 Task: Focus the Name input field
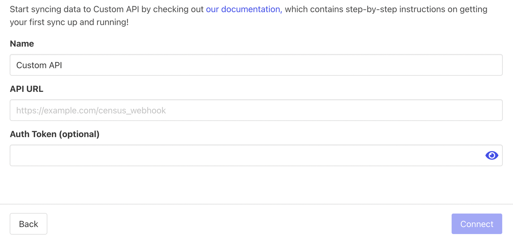256,65
